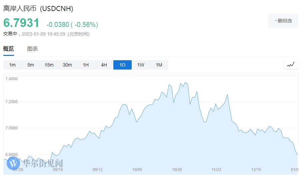Click the 6.7931 current price
The image size is (301, 176).
pos(22,23)
